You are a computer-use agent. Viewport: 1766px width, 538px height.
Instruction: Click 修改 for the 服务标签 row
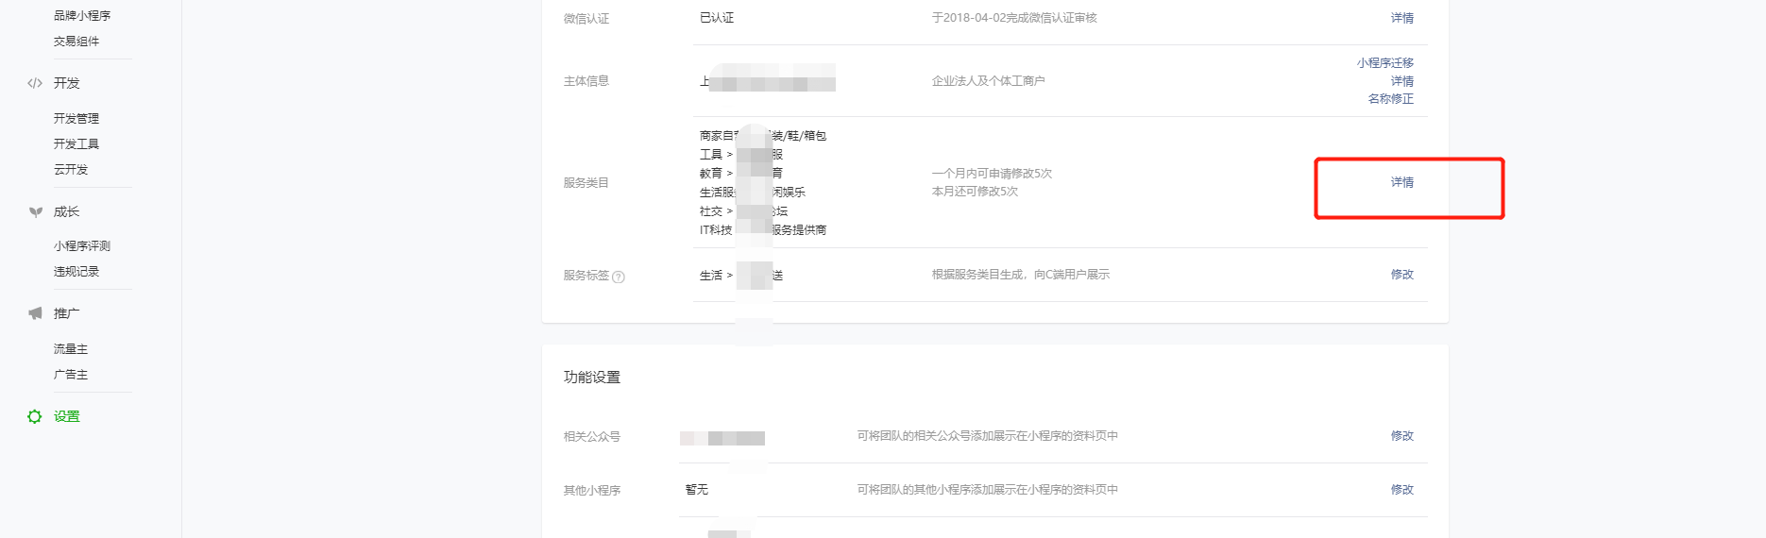(1401, 275)
